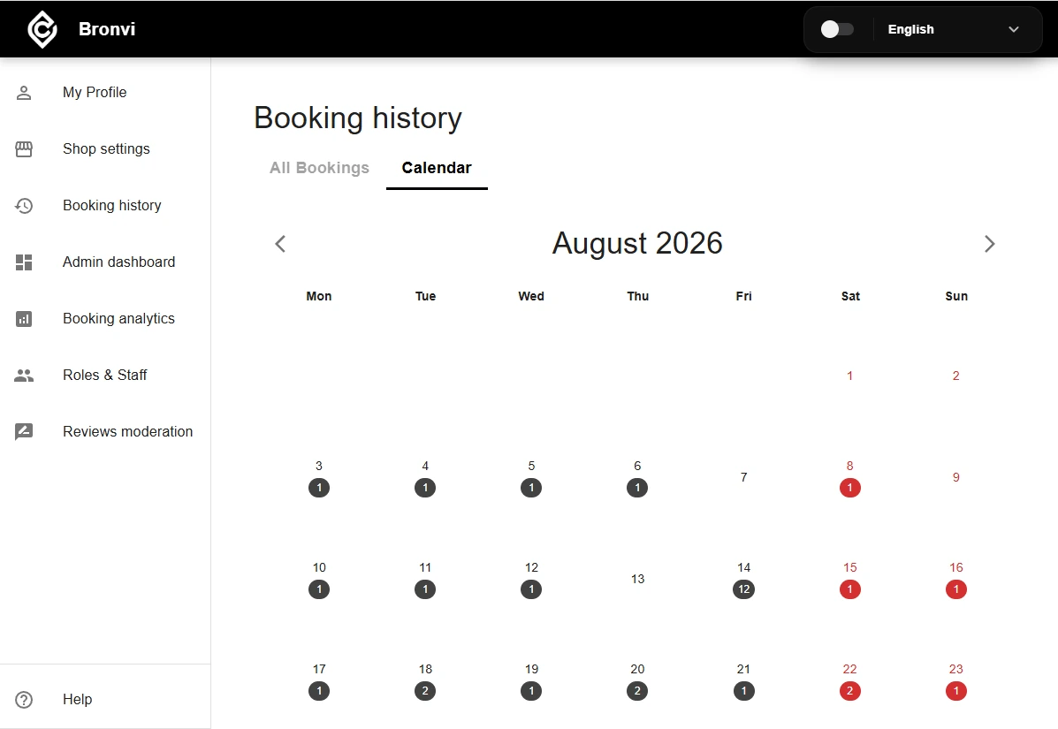The image size is (1058, 729).
Task: Click the Help question mark icon
Action: [24, 700]
